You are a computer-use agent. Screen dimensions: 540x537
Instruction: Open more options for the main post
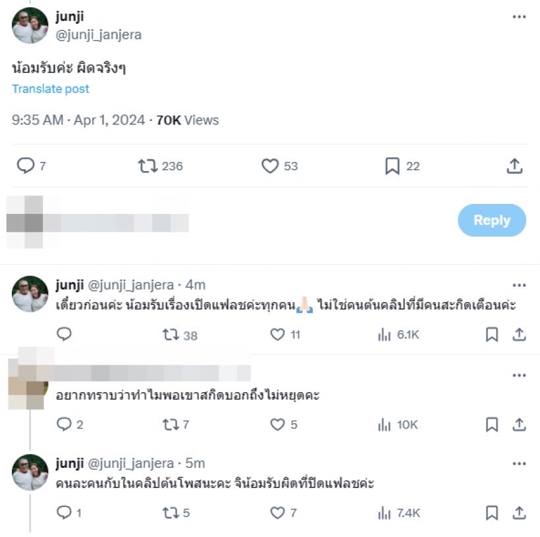519,16
